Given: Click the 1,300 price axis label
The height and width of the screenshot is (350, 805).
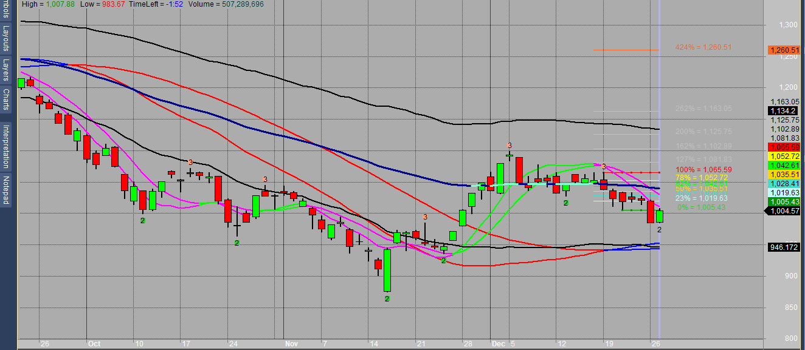Looking at the screenshot, I should pos(790,25).
